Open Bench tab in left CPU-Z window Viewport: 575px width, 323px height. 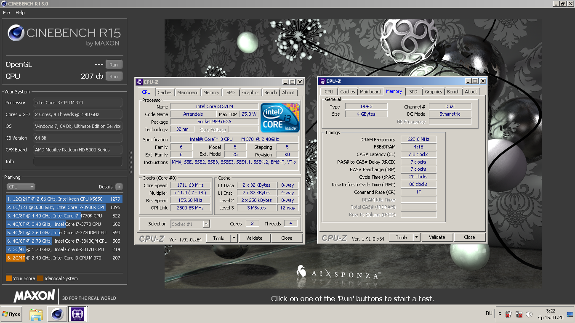coord(271,93)
